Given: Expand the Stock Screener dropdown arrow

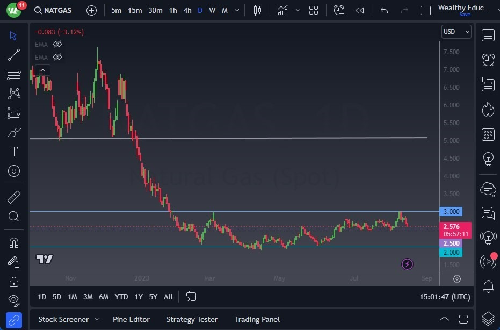Looking at the screenshot, I should pyautogui.click(x=97, y=319).
